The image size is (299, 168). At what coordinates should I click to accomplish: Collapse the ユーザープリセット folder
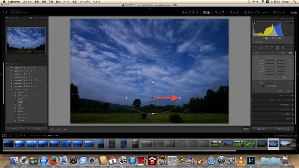tap(12, 89)
